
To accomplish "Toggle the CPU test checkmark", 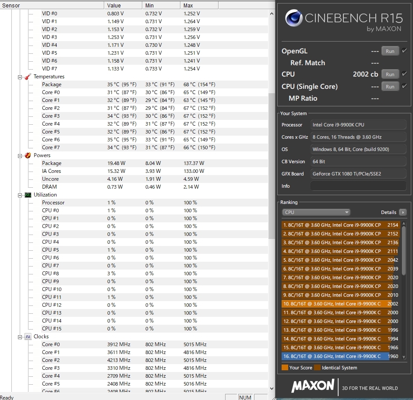I will 404,74.
